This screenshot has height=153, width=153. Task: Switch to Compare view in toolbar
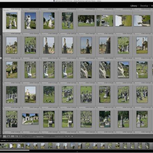click(x=13, y=136)
